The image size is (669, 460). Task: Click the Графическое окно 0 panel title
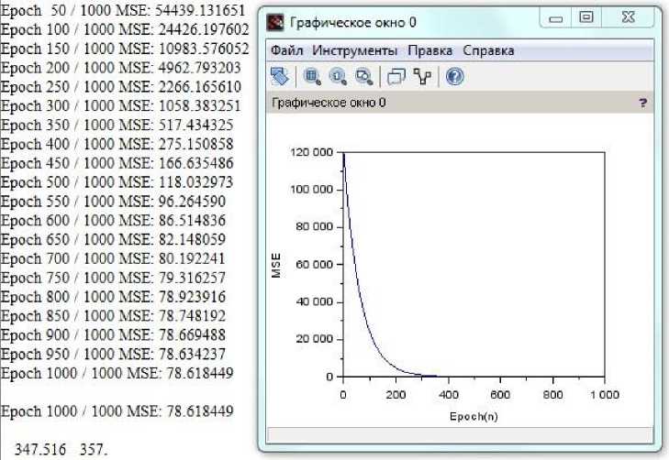tap(329, 103)
